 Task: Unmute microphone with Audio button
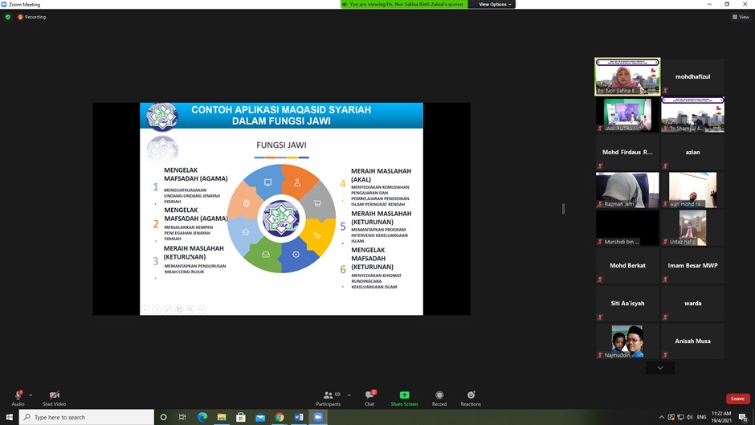(18, 398)
